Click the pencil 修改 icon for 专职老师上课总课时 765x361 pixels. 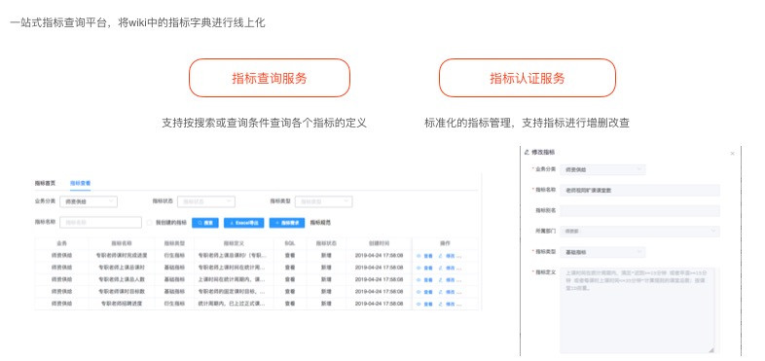pos(441,268)
